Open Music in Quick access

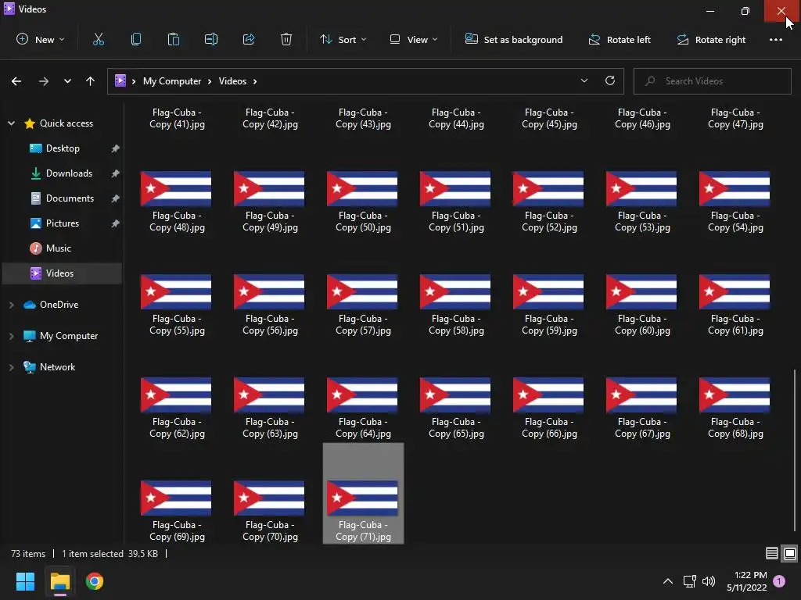click(x=58, y=248)
